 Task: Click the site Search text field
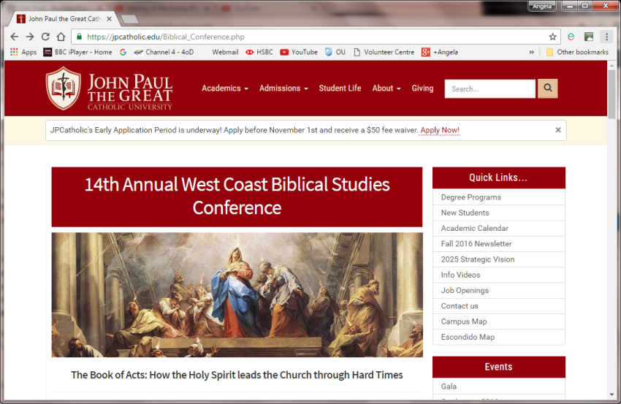point(490,88)
